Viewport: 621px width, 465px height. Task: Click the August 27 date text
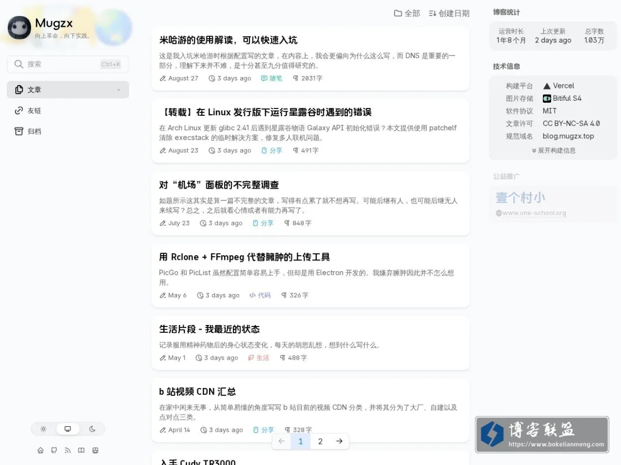tap(183, 79)
